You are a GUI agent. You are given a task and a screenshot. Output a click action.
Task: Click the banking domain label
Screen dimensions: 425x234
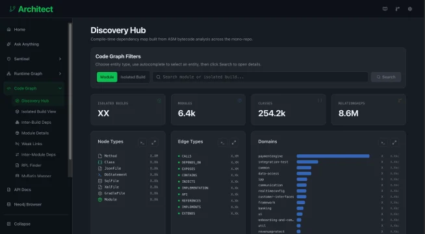264,208
